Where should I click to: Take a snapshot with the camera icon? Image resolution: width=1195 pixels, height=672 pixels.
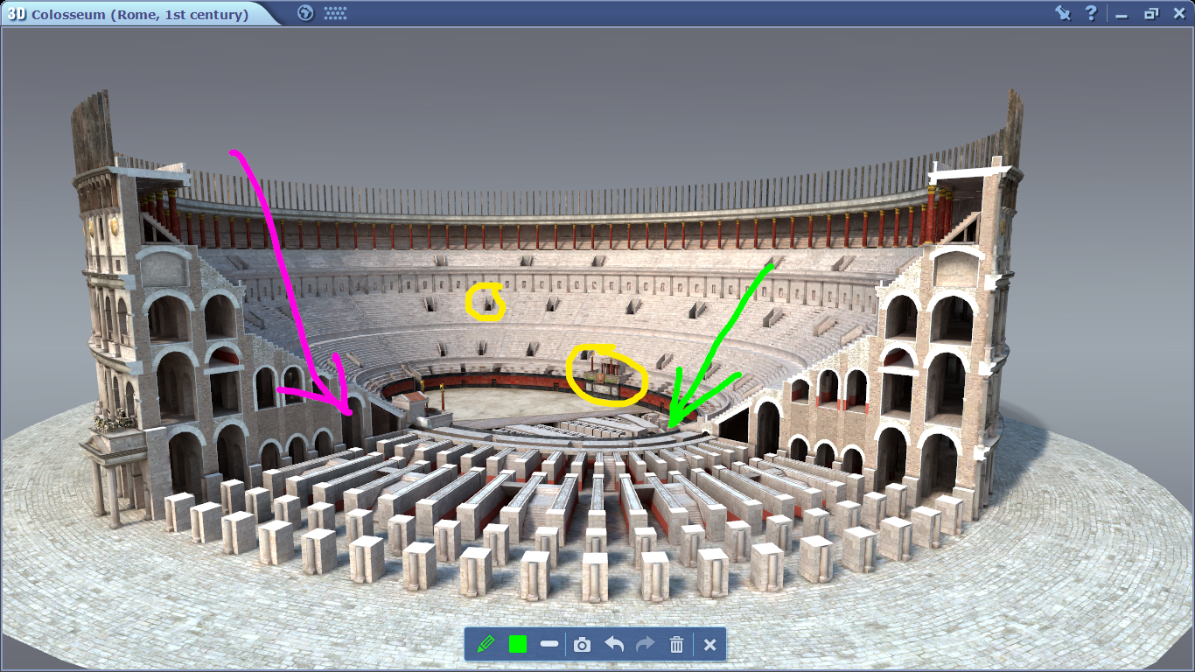tap(583, 645)
